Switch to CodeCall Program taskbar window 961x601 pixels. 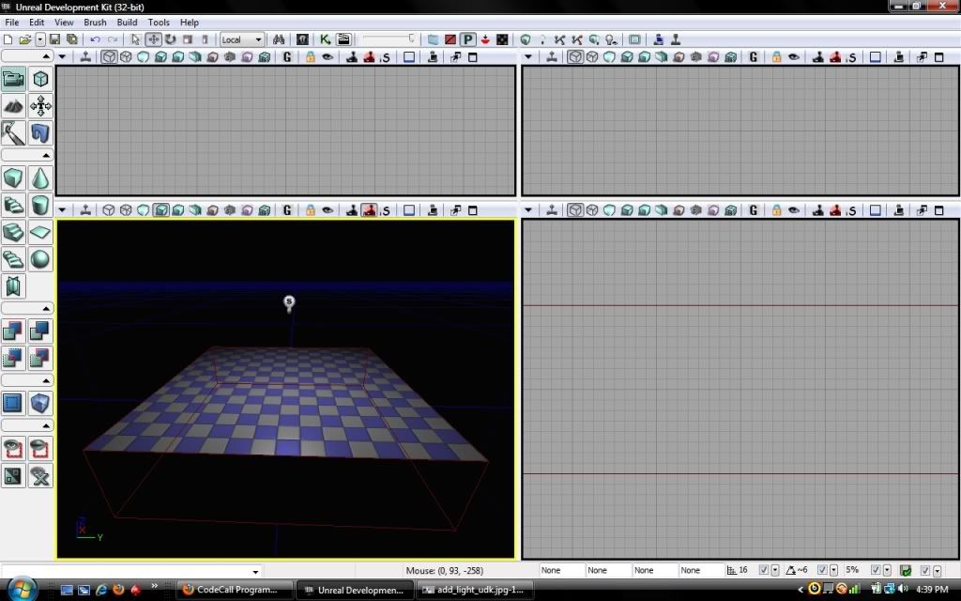tap(234, 590)
